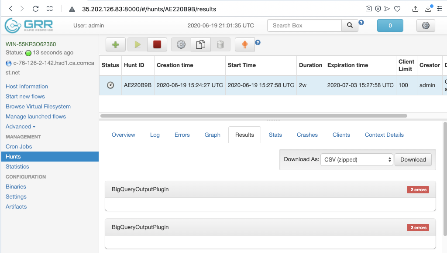Click the GRR Rapid Response logo

click(x=29, y=26)
